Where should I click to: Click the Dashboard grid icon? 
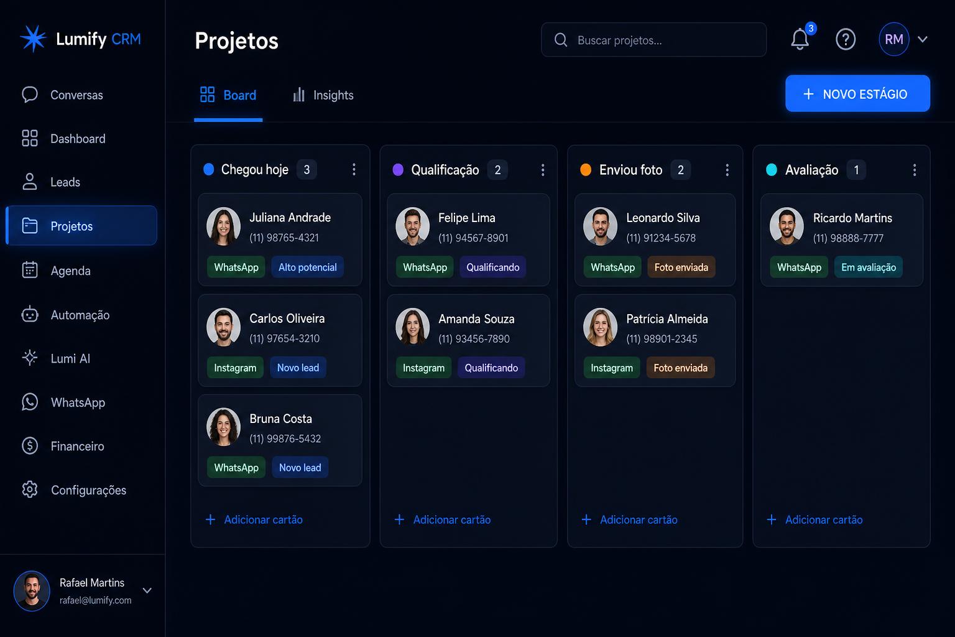point(30,138)
